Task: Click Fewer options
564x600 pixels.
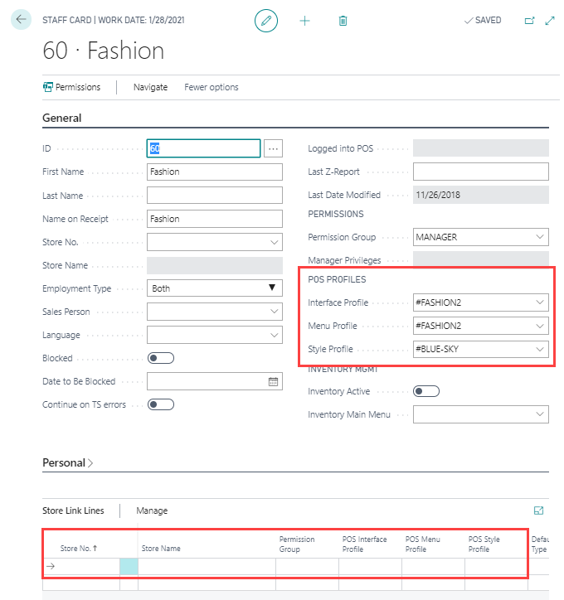Action: pos(211,87)
